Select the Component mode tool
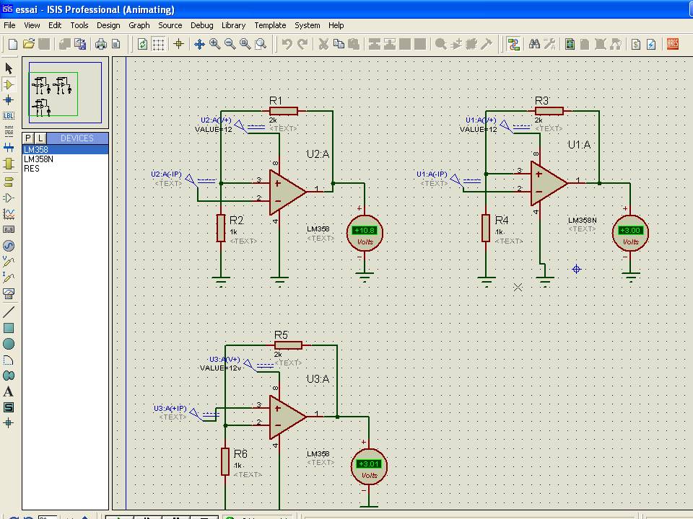Viewport: 693px width, 519px height. pyautogui.click(x=9, y=84)
